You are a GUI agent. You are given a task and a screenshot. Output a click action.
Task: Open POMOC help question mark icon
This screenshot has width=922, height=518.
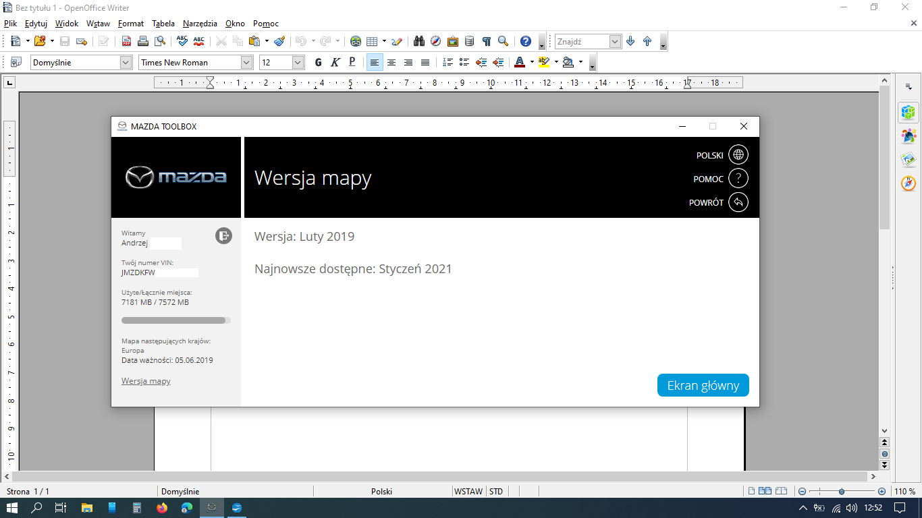tap(738, 179)
